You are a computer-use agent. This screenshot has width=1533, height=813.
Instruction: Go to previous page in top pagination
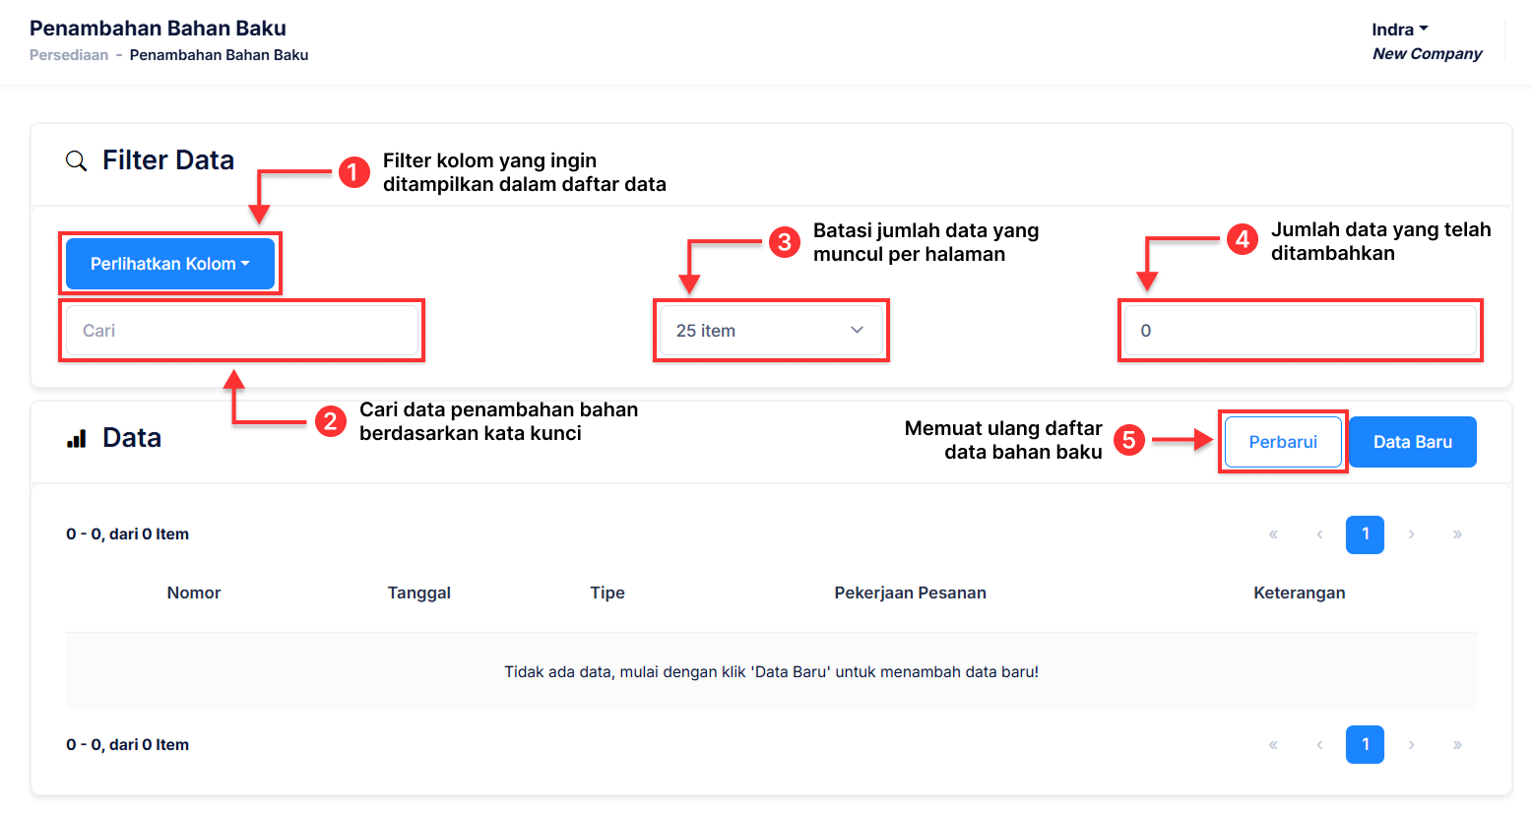pyautogui.click(x=1319, y=534)
